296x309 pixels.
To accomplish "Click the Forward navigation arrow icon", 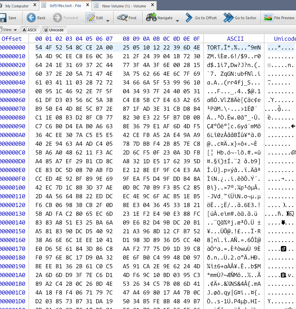I will pyautogui.click(x=58, y=18).
